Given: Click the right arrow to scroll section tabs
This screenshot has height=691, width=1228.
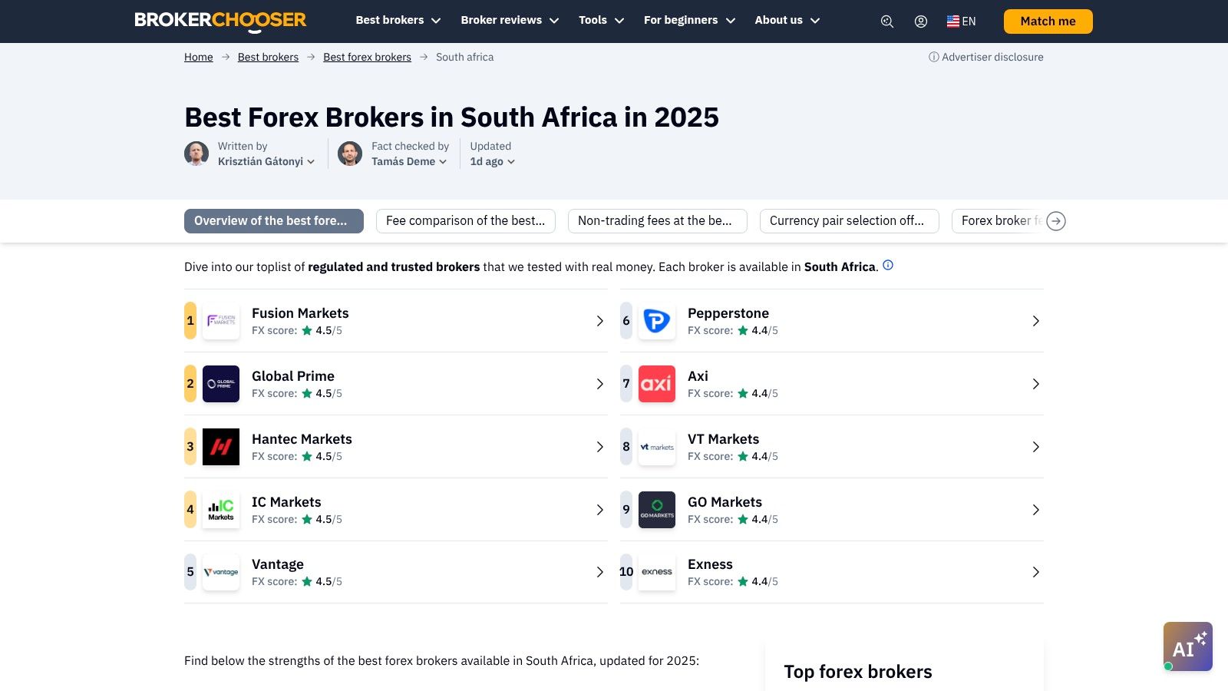Looking at the screenshot, I should coord(1056,221).
